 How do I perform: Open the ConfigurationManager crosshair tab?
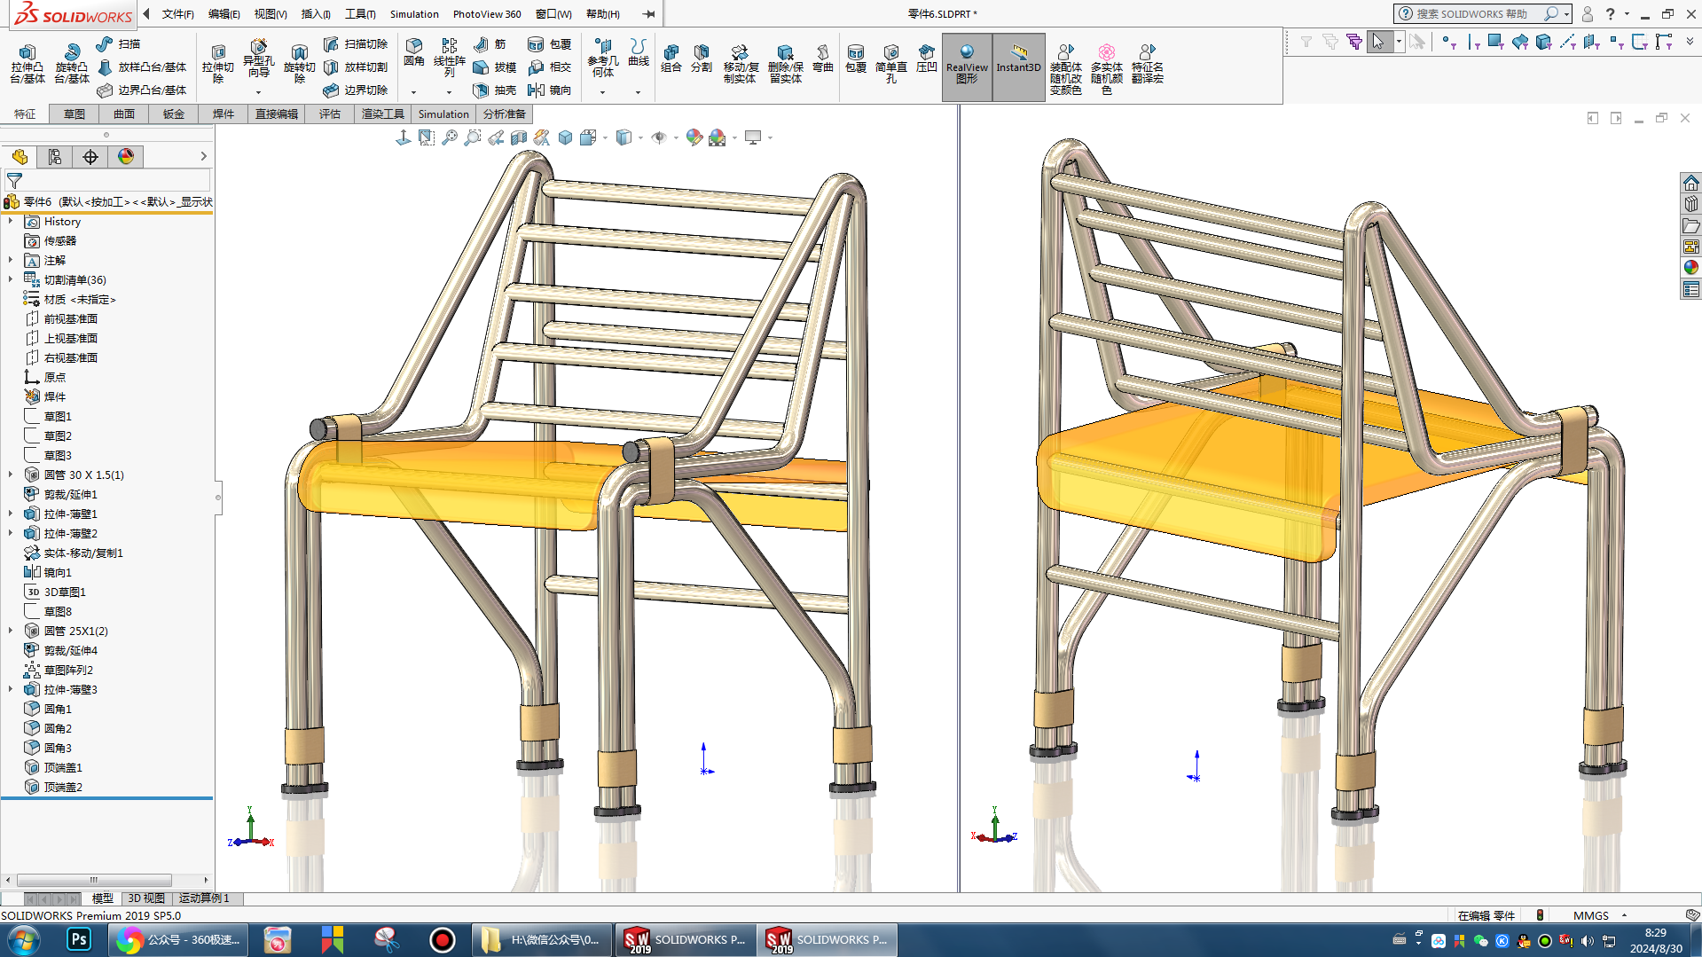pyautogui.click(x=90, y=157)
